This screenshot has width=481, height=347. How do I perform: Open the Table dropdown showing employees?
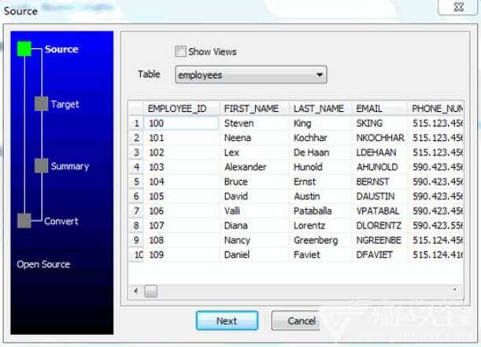[251, 75]
